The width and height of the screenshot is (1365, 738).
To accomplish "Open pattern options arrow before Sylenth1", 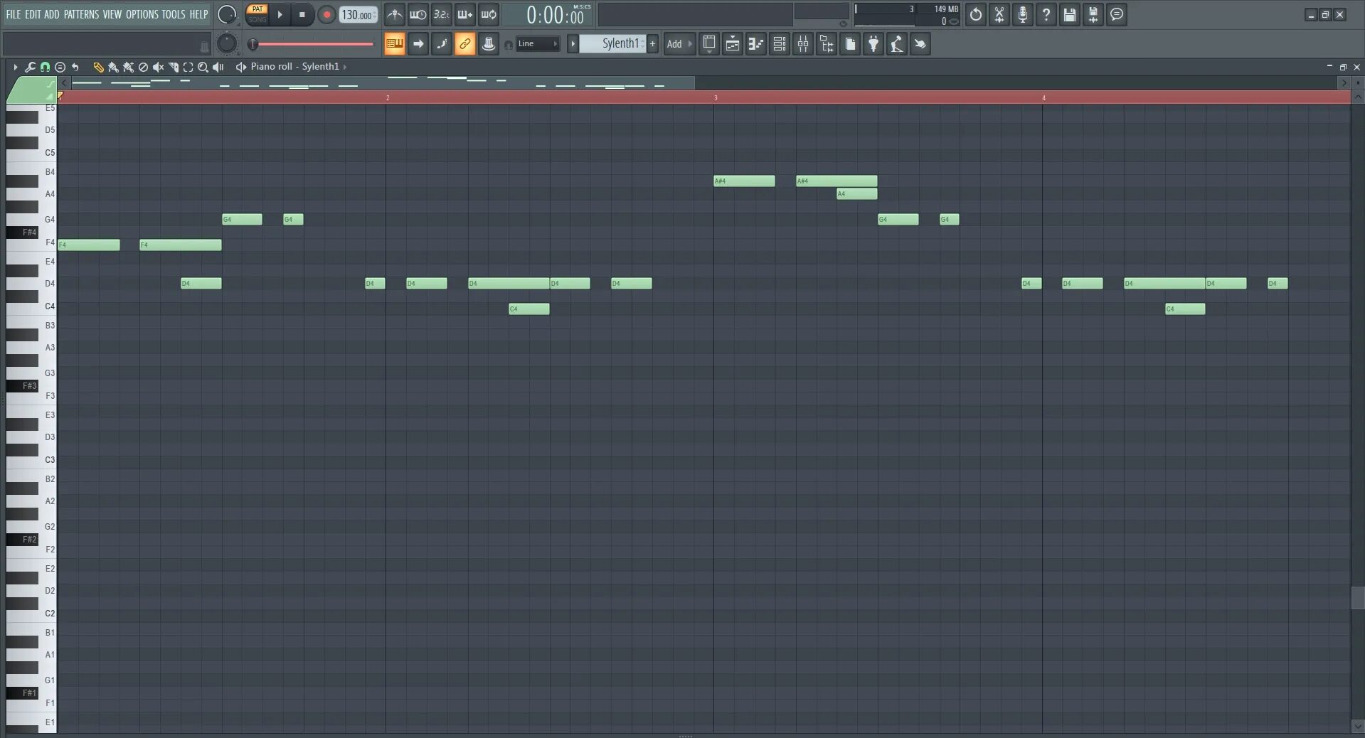I will tap(573, 43).
